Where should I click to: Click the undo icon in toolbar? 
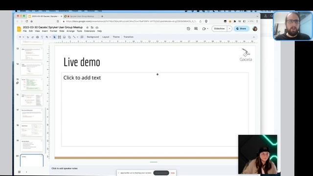(28, 37)
